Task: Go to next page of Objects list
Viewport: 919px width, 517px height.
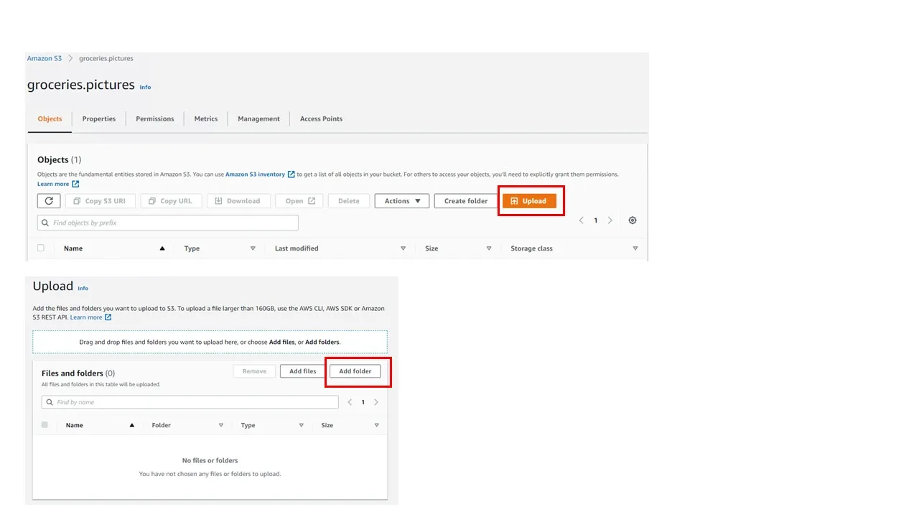Action: [610, 220]
